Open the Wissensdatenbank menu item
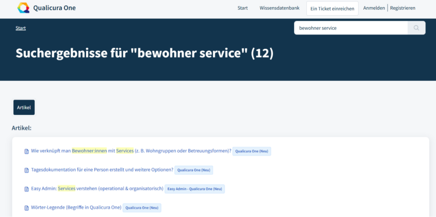This screenshot has height=217, width=436. [x=279, y=8]
